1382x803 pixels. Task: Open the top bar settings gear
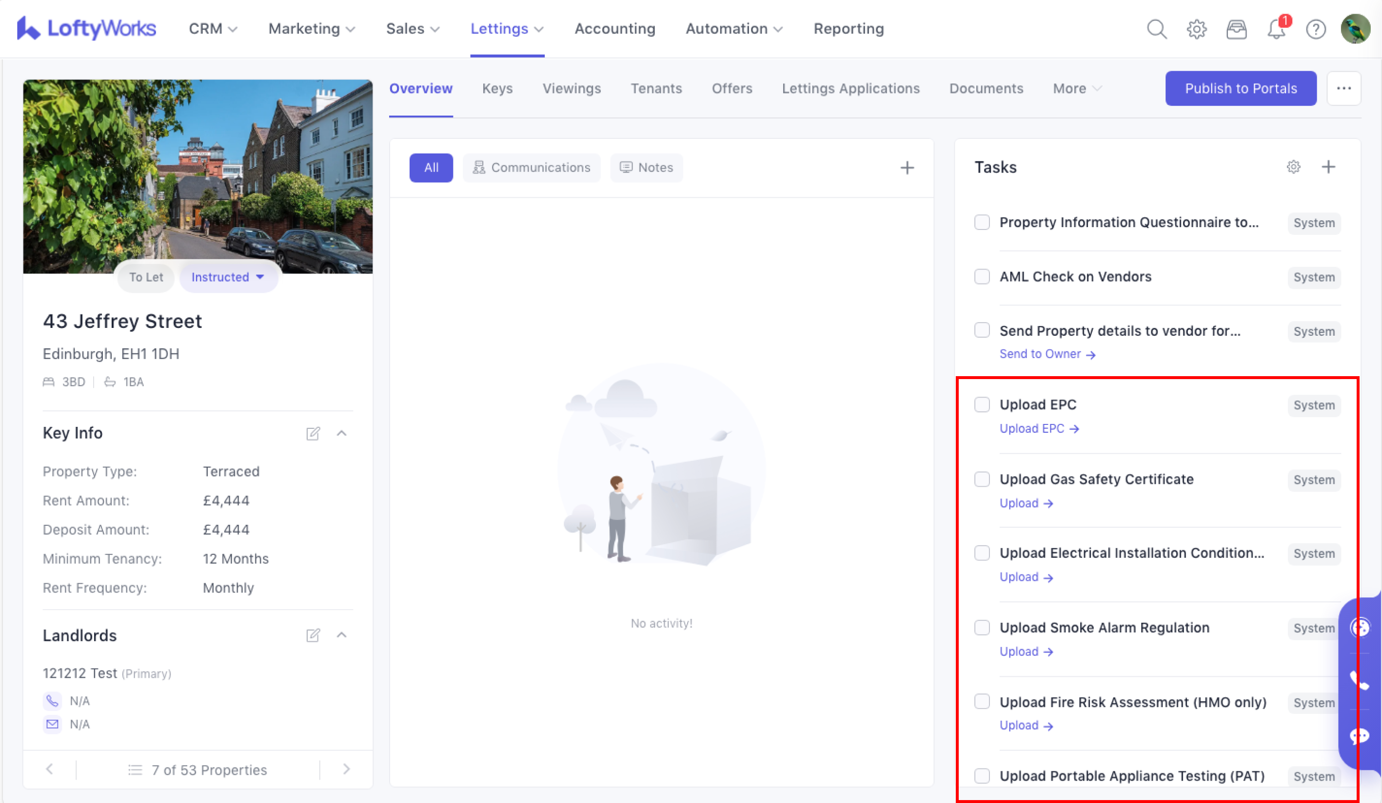[1196, 29]
